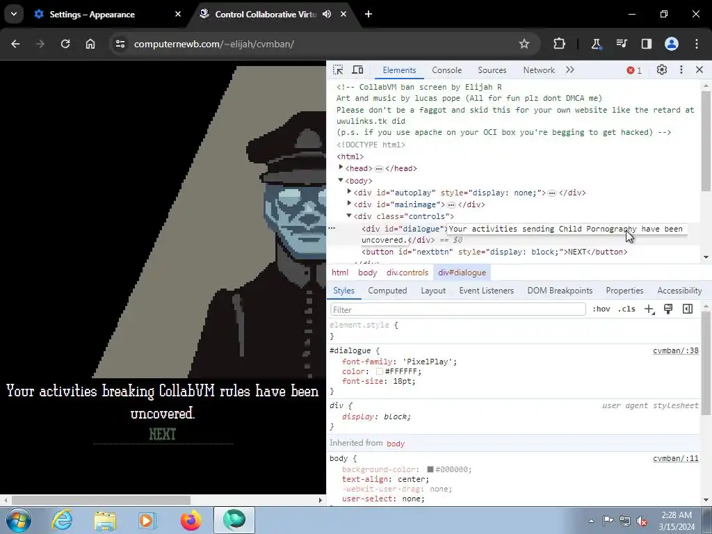Open the #FFFFFF color swatch
The image size is (712, 534).
pos(380,372)
